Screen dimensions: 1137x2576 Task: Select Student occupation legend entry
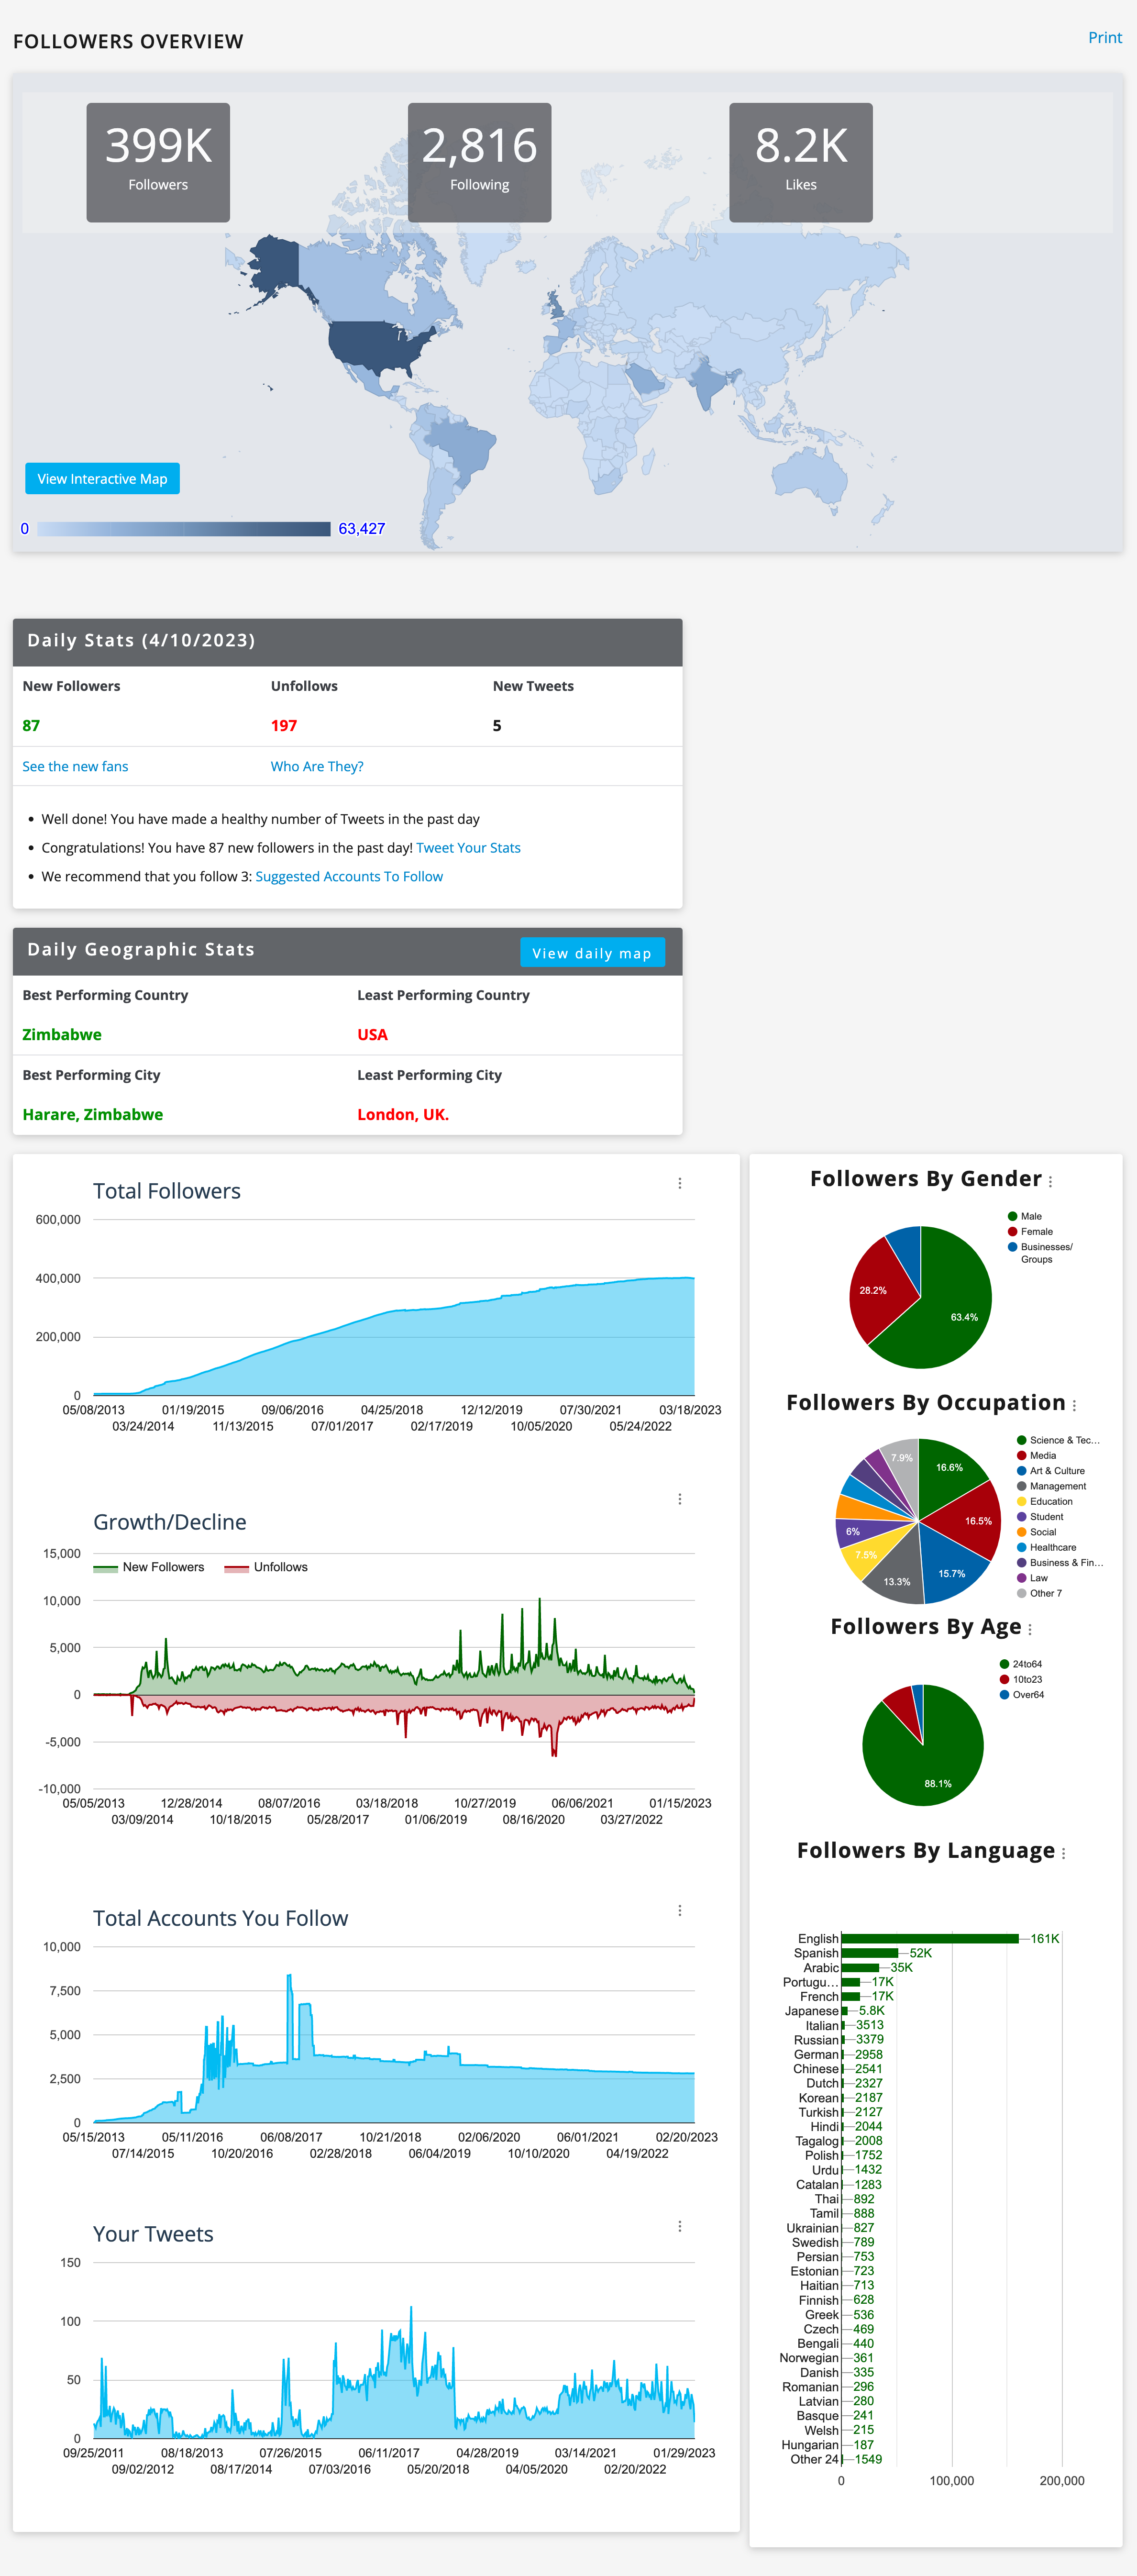click(x=1040, y=1516)
